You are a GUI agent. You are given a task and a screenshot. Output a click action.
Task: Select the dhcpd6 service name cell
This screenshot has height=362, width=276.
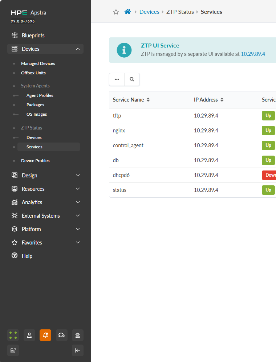point(150,175)
